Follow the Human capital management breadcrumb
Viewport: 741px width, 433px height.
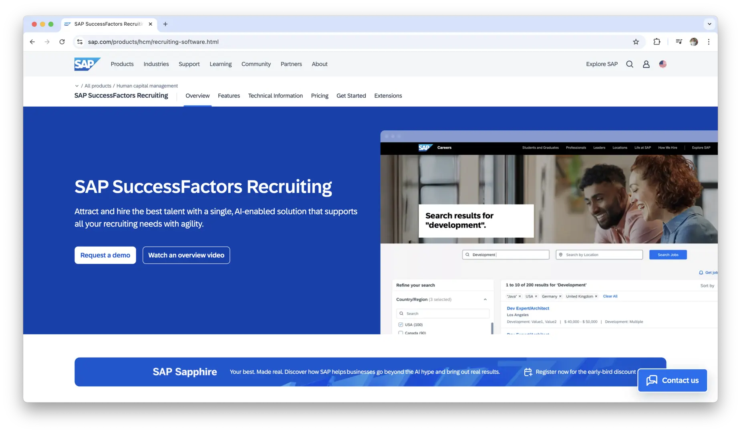coord(147,86)
